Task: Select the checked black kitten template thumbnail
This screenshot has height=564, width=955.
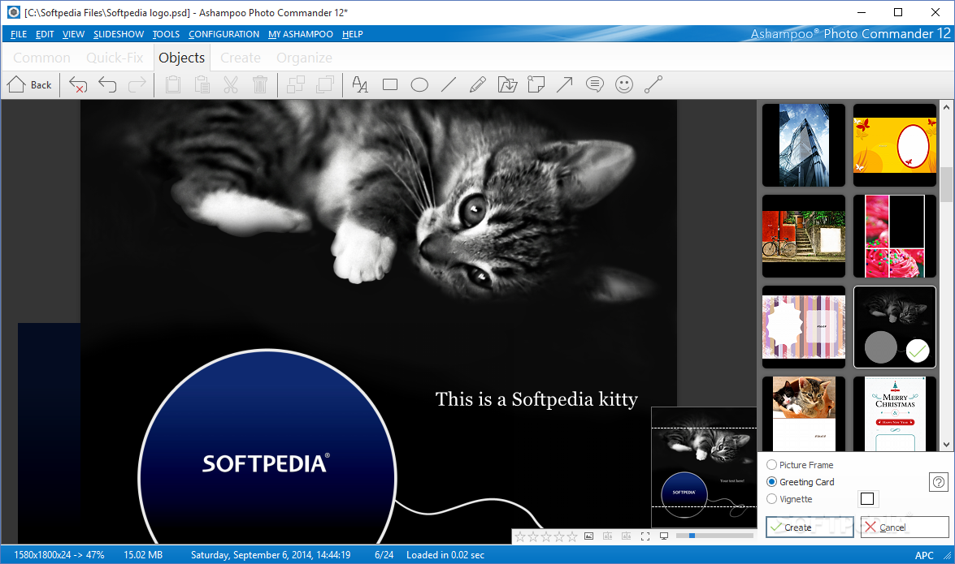Action: point(895,327)
